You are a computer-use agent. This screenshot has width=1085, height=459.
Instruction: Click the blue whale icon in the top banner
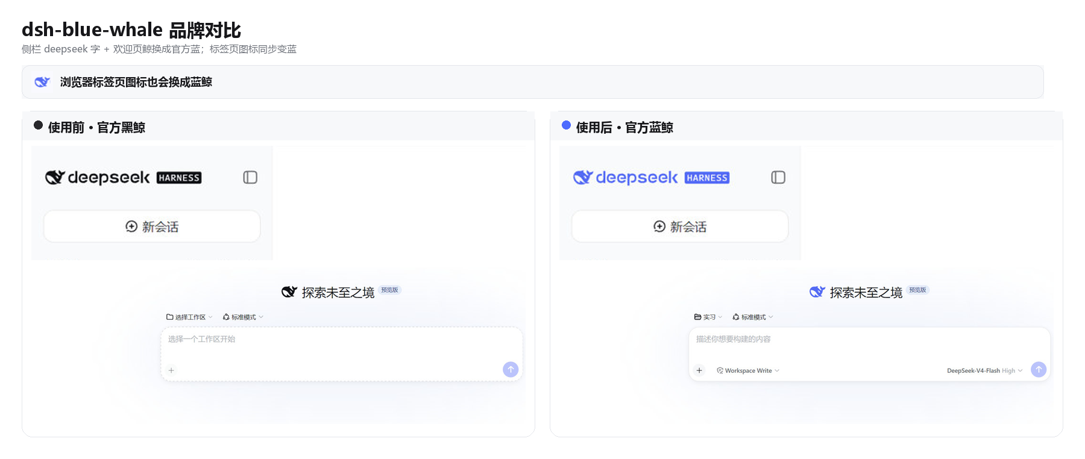pos(42,82)
